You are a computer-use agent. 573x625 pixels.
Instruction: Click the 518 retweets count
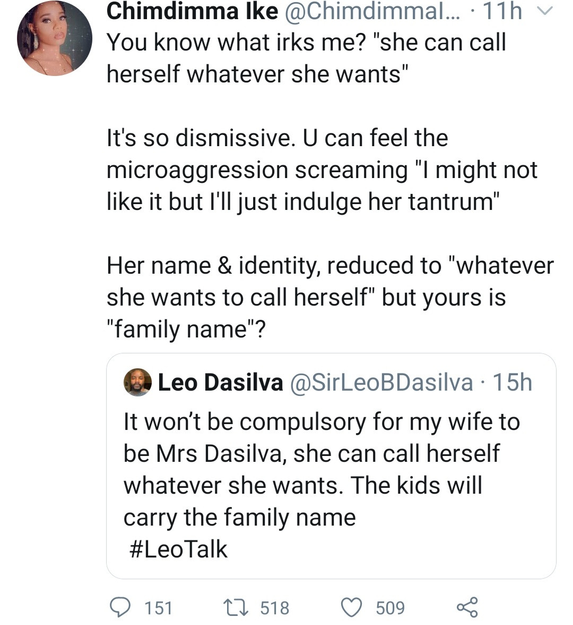click(x=275, y=607)
